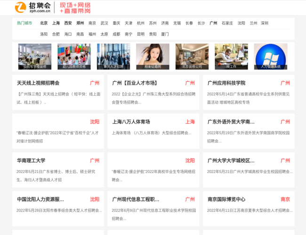Read 2022年5月28日沈阳市春季 description
The image size is (306, 235).
tap(59, 211)
